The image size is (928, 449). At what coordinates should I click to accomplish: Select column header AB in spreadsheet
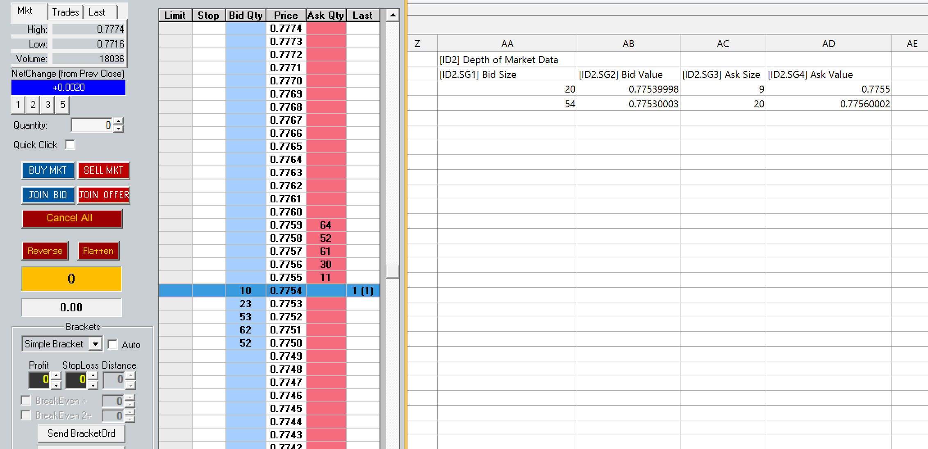[x=628, y=44]
